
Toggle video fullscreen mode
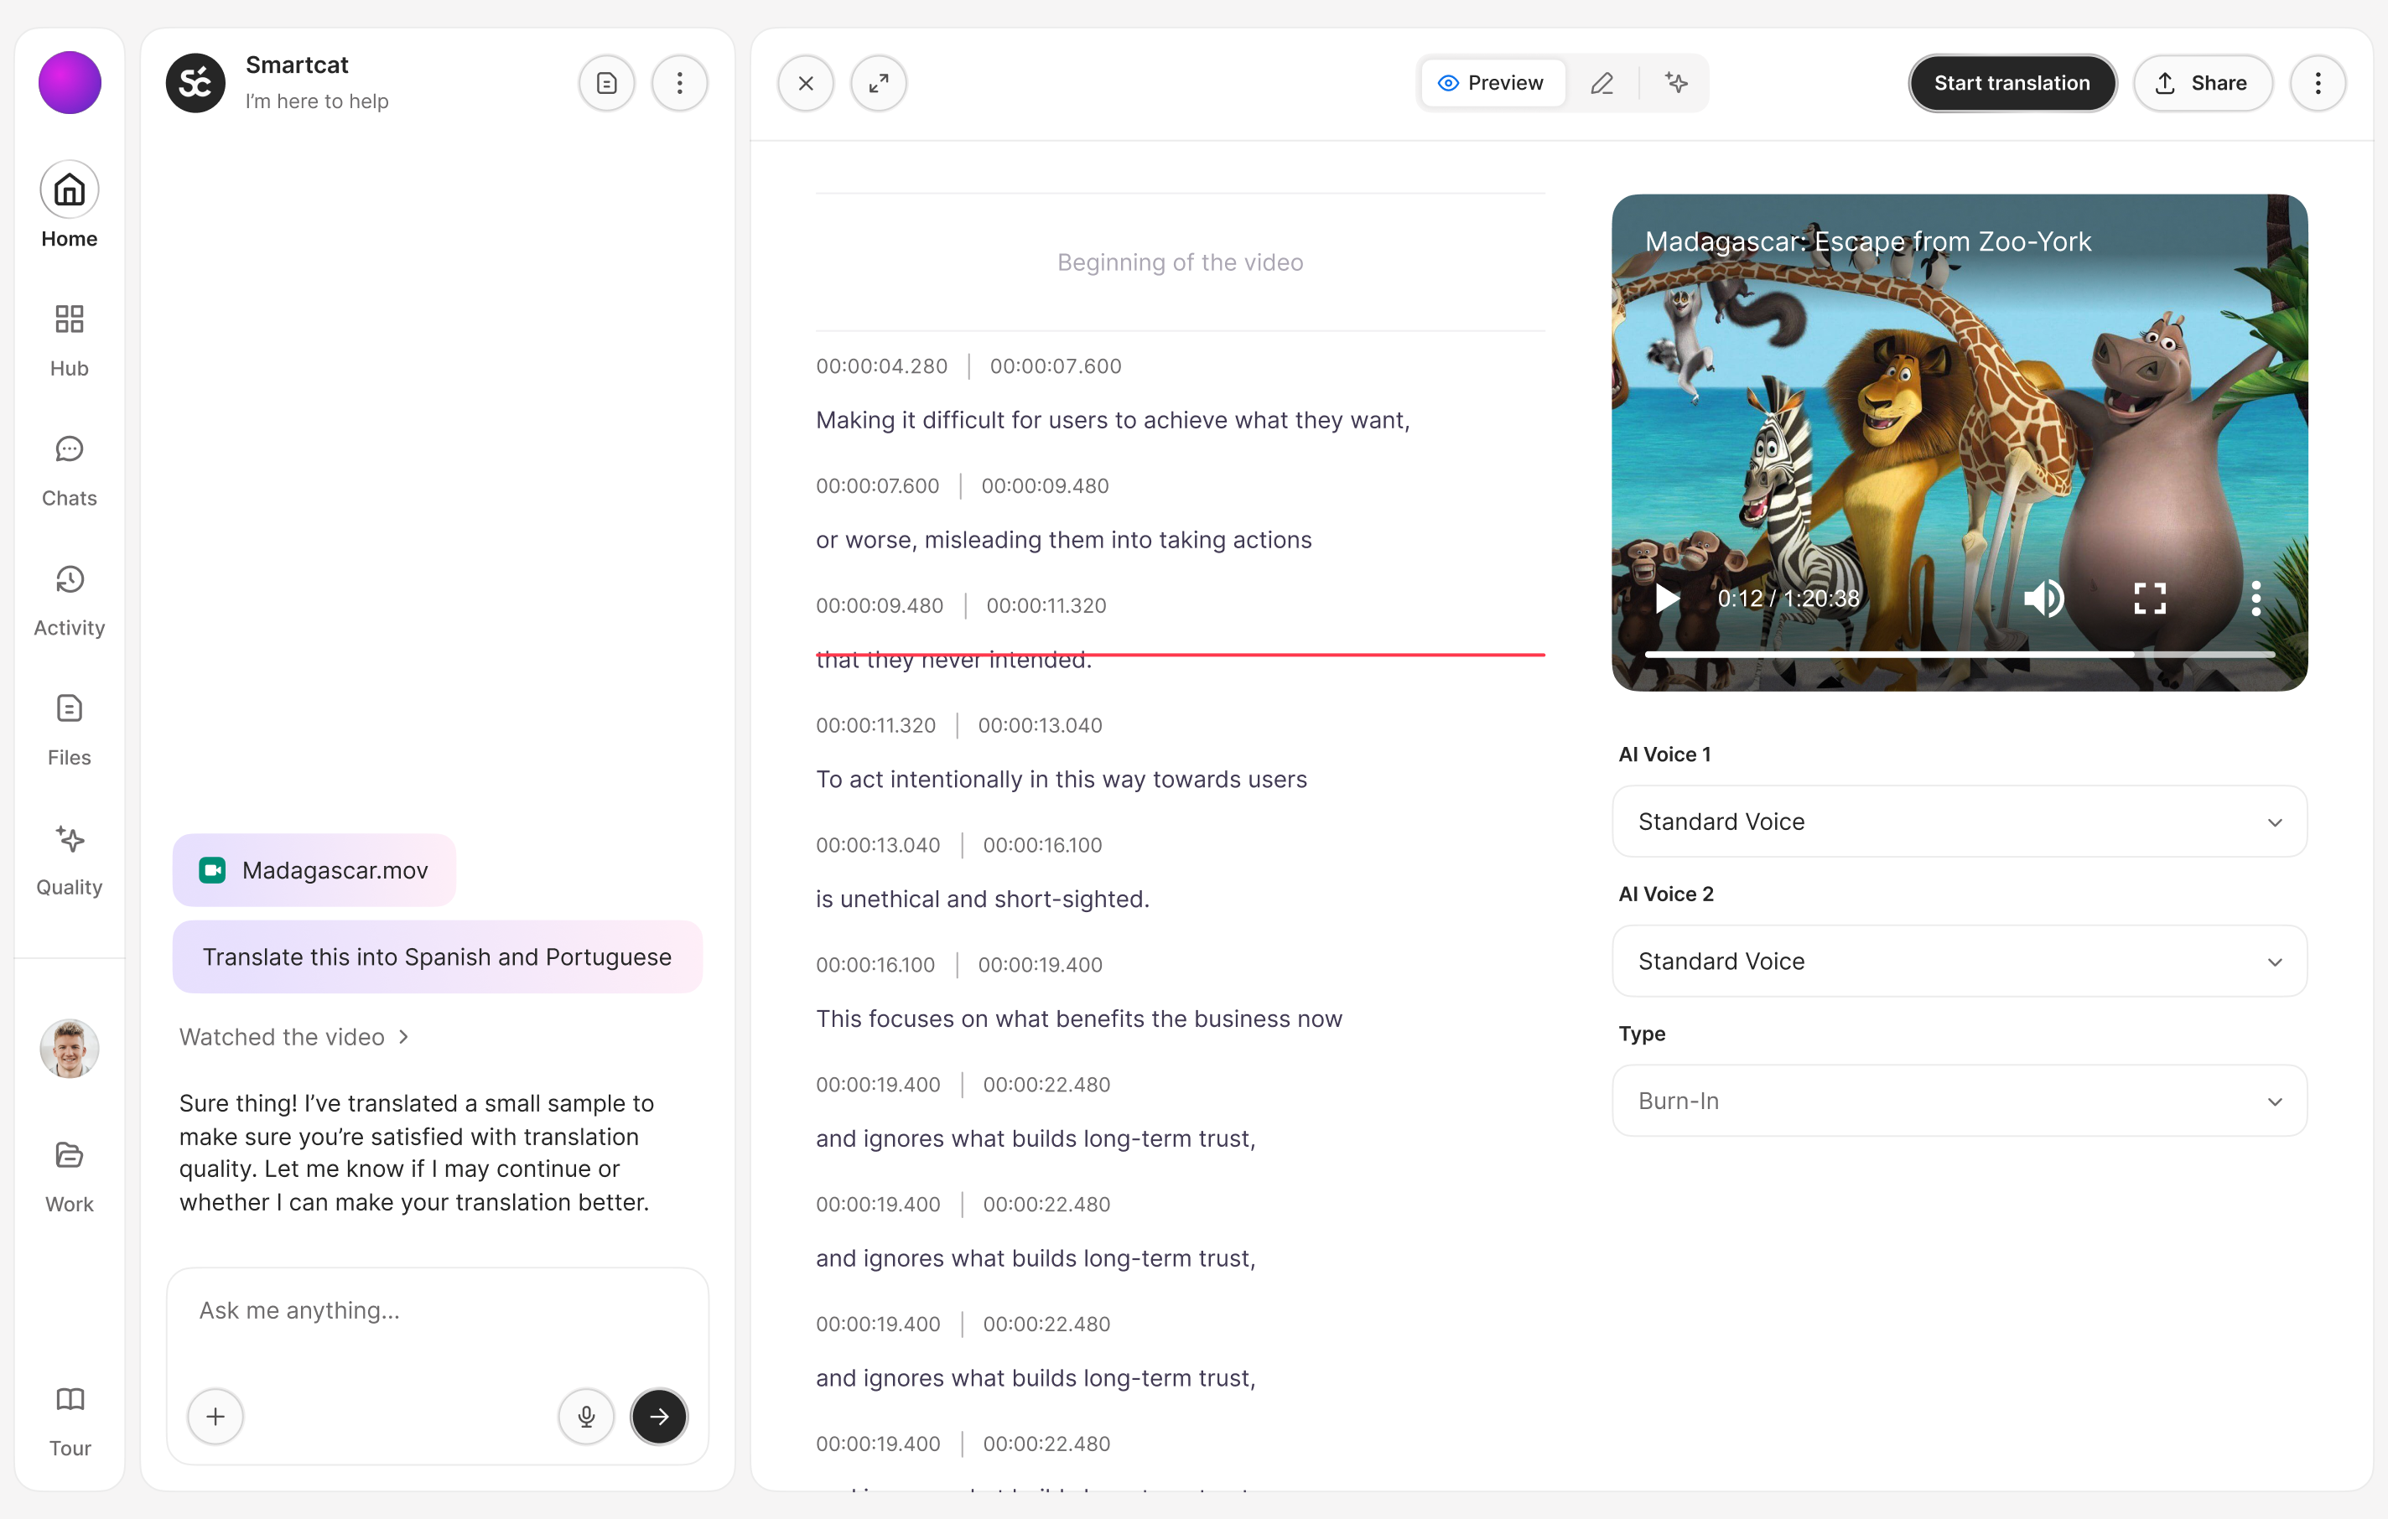2149,598
